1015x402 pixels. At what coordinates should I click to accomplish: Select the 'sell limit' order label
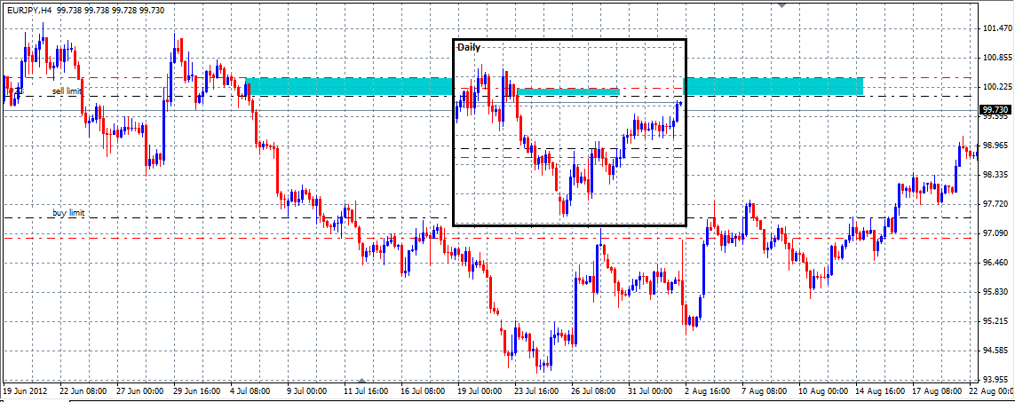coord(67,91)
